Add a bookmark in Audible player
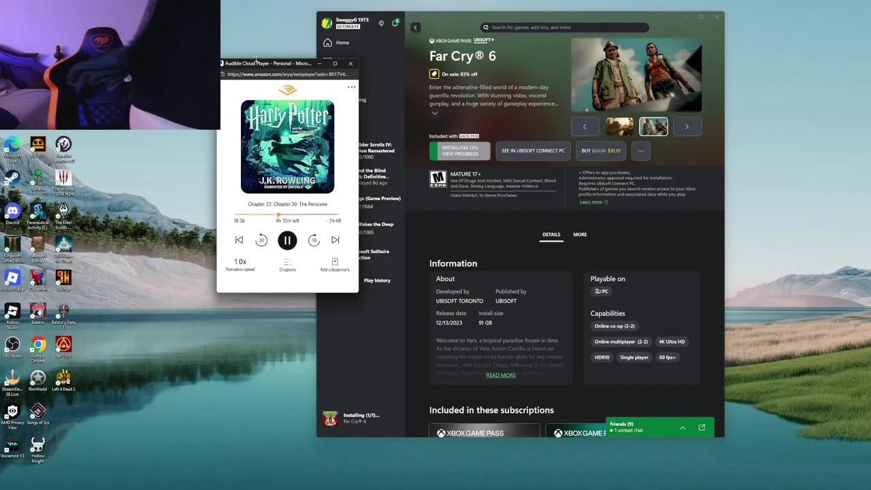Screen dimensions: 871x490 coord(335,265)
